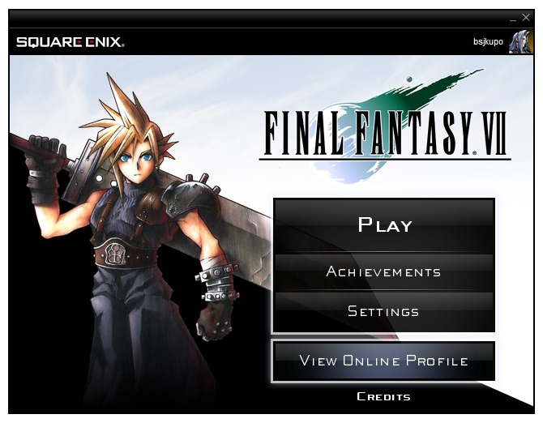
Task: Click the bsjkupo username
Action: pos(488,42)
